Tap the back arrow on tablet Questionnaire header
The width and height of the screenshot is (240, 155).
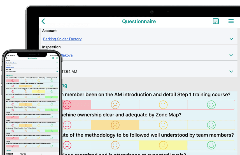click(x=43, y=21)
